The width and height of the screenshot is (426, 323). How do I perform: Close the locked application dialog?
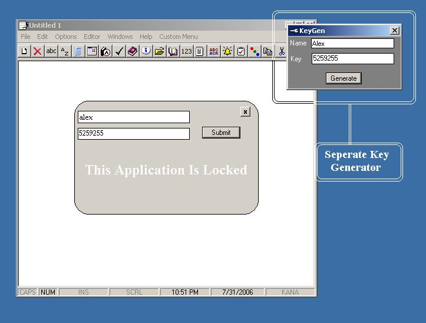click(x=245, y=111)
